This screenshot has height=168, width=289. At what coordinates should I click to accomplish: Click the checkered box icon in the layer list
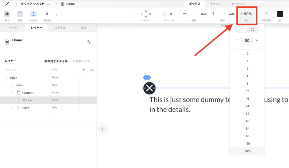(19, 108)
